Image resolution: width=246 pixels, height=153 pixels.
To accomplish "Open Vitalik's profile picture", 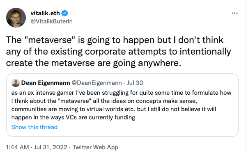I will 16,18.
